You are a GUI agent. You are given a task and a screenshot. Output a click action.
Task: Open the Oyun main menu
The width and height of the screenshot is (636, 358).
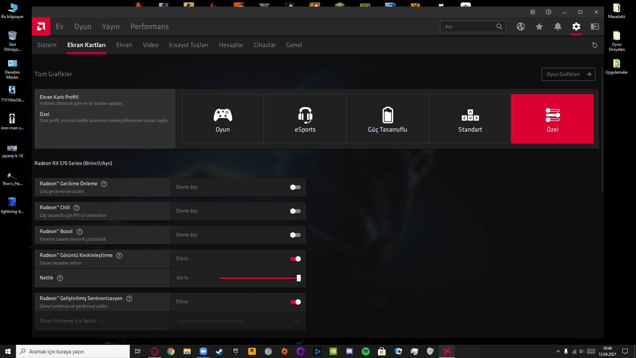[x=82, y=27]
